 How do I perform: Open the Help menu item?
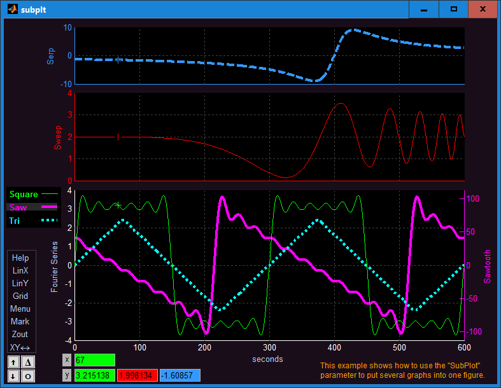point(20,258)
